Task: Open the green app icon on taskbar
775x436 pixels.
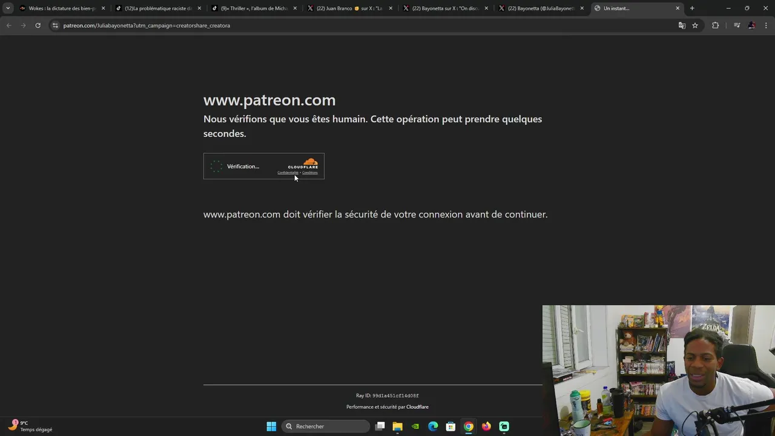Action: pyautogui.click(x=504, y=426)
